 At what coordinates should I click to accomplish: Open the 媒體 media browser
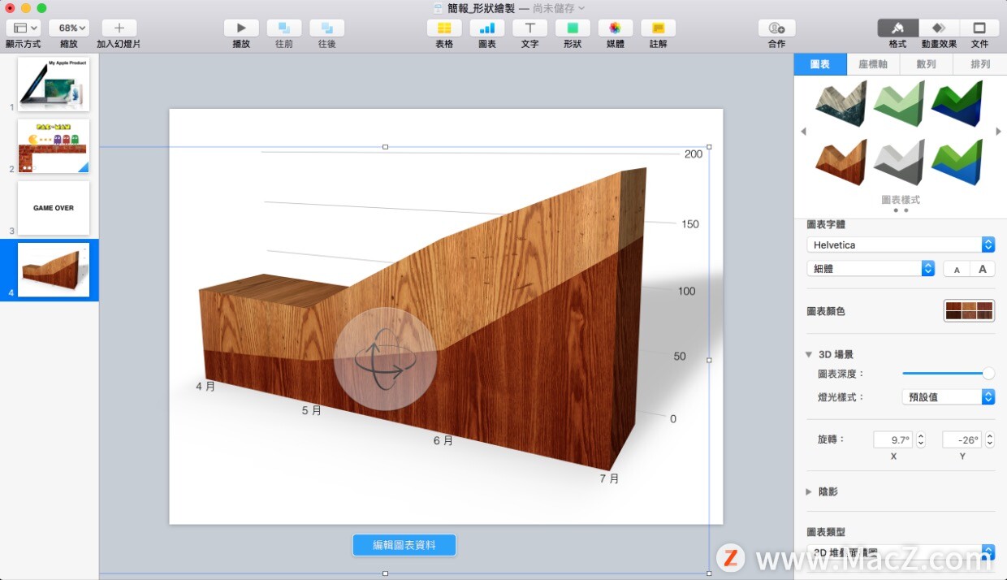click(616, 28)
